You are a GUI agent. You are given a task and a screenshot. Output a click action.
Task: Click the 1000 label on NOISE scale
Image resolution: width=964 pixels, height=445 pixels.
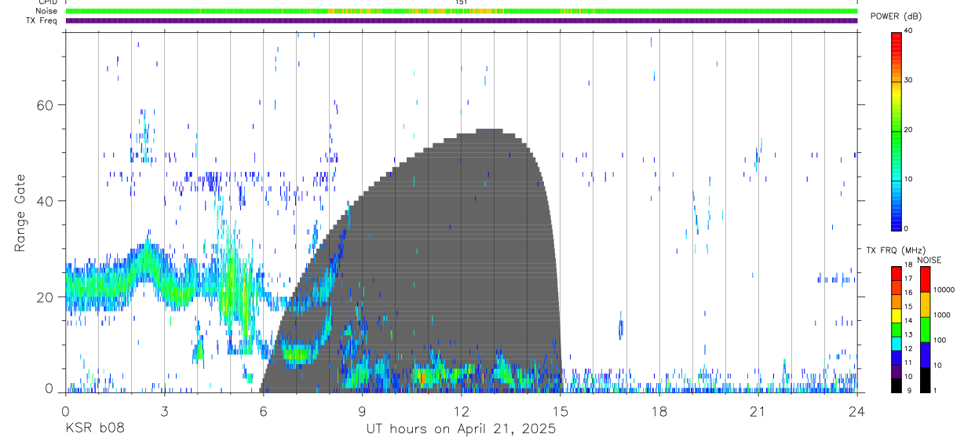click(941, 315)
